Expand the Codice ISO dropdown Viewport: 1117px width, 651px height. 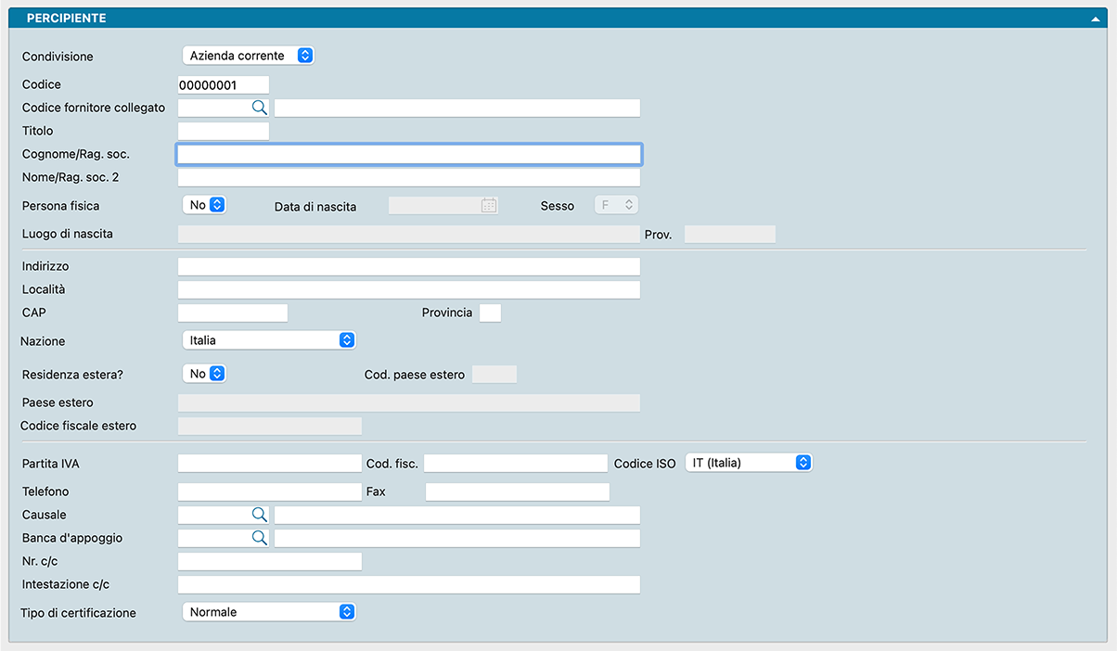[x=748, y=463]
